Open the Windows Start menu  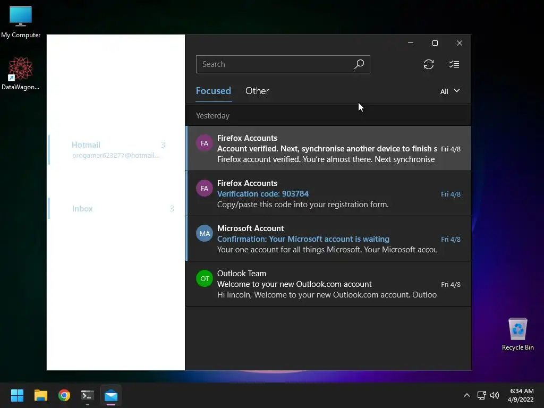click(x=17, y=395)
